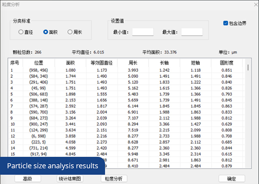Viewport: 259px width, 184px height.
Task: Sort by the 周长 column header
Action: click(133, 63)
